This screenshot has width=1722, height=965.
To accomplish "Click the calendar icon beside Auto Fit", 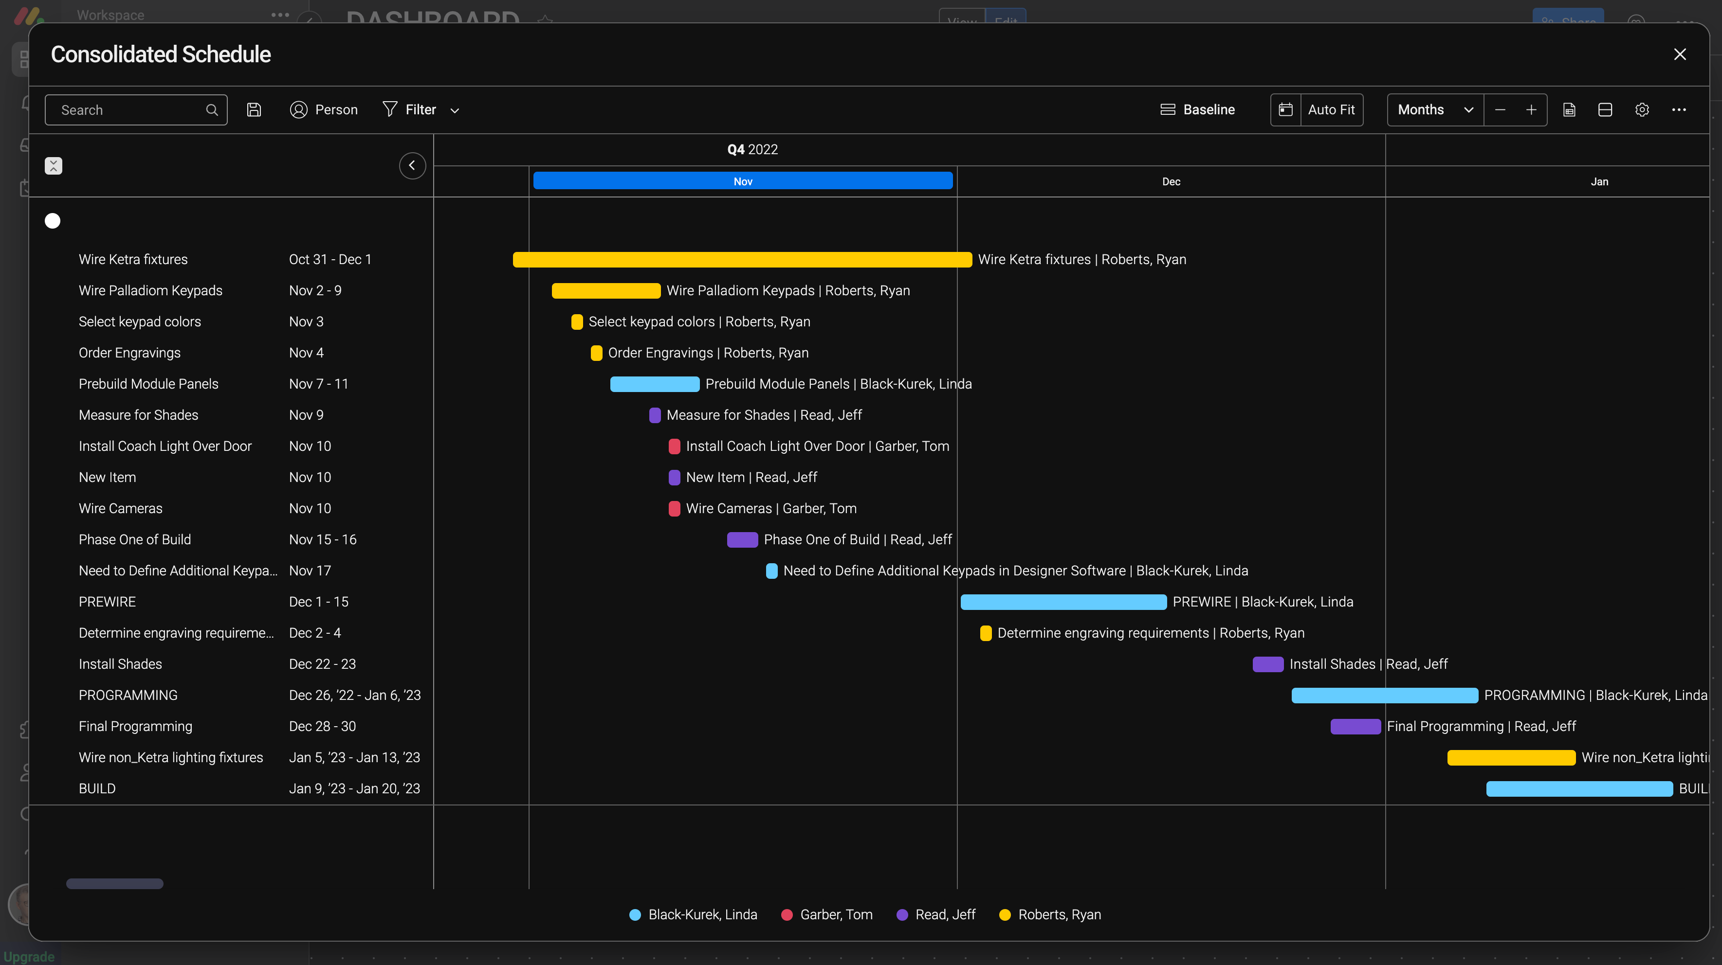I will [1285, 109].
